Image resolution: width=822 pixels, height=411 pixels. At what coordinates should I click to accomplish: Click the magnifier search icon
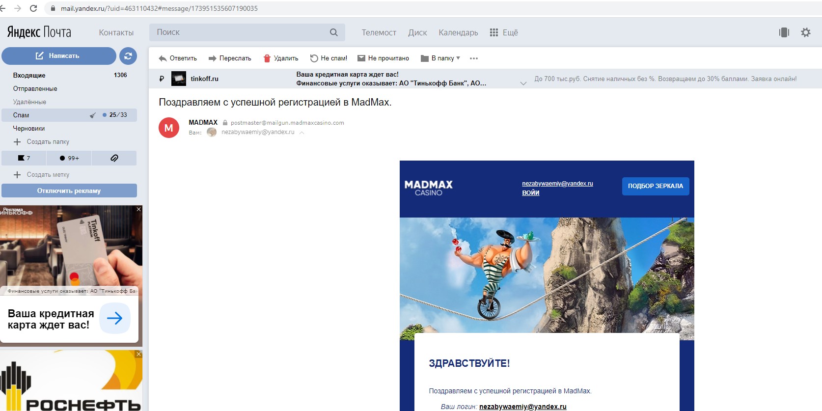(334, 32)
